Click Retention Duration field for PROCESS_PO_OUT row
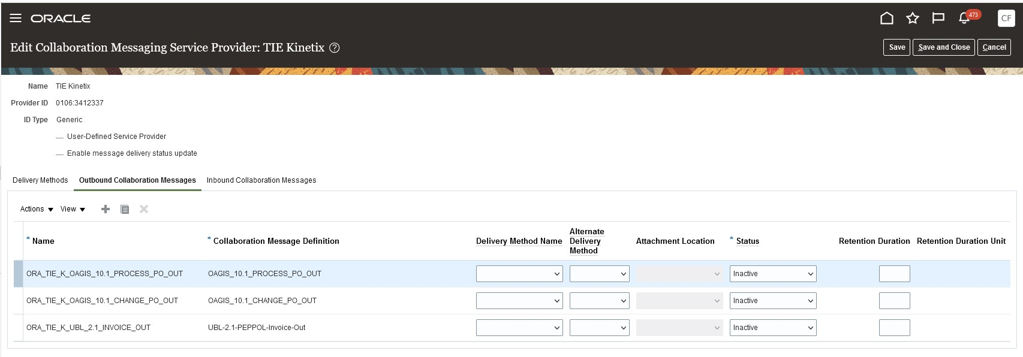The width and height of the screenshot is (1023, 357). (x=894, y=274)
